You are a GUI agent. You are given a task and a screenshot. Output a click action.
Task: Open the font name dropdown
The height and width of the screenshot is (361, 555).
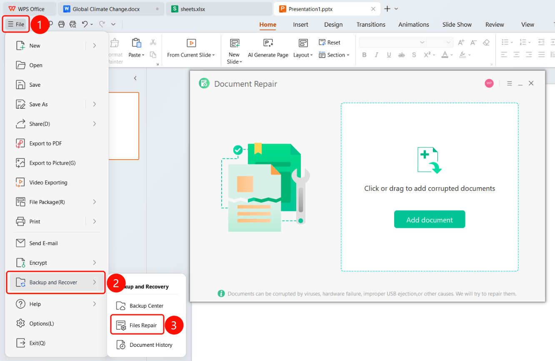point(422,43)
